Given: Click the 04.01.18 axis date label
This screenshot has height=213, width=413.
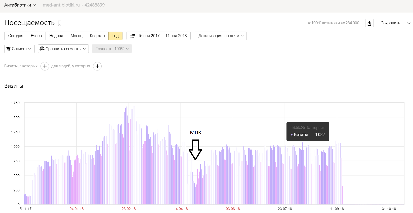Looking at the screenshot, I should (76, 209).
